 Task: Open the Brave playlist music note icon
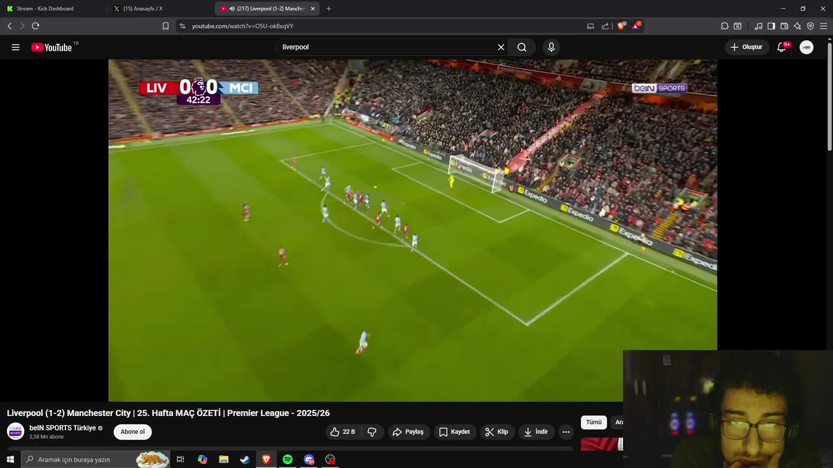[x=758, y=26]
